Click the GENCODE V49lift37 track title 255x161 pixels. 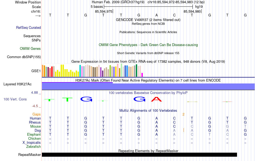pyautogui.click(x=148, y=20)
